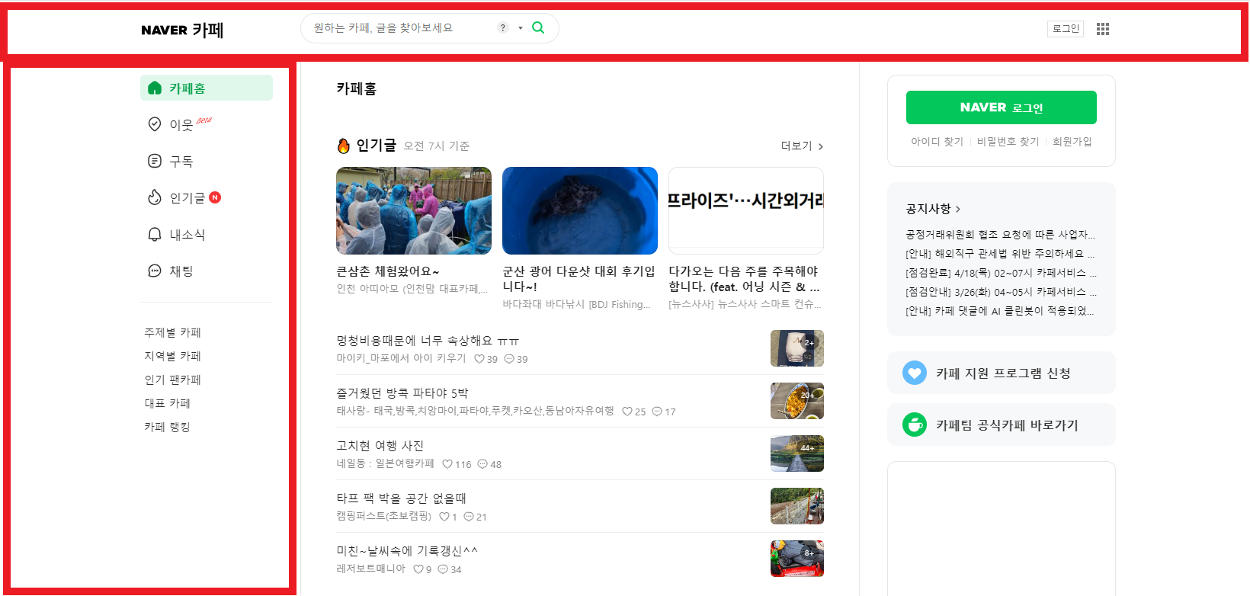Click heart icon on 즐거웠던 방콕 파타야 post

coord(627,412)
